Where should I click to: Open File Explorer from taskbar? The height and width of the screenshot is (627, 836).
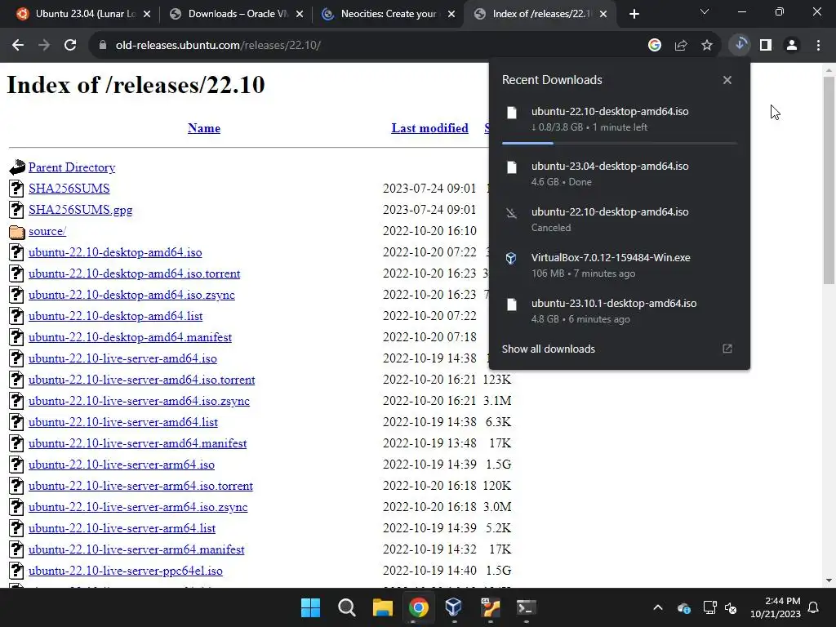tap(382, 607)
